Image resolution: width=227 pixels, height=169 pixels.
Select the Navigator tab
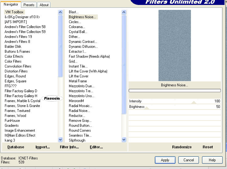point(11,4)
